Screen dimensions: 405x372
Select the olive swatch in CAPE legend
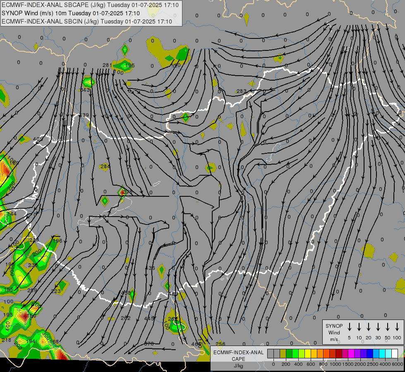(283, 354)
